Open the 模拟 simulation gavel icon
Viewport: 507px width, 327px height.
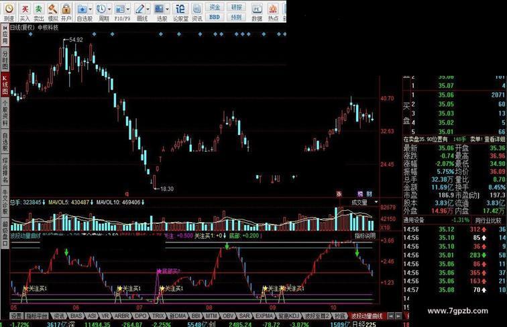pyautogui.click(x=52, y=9)
